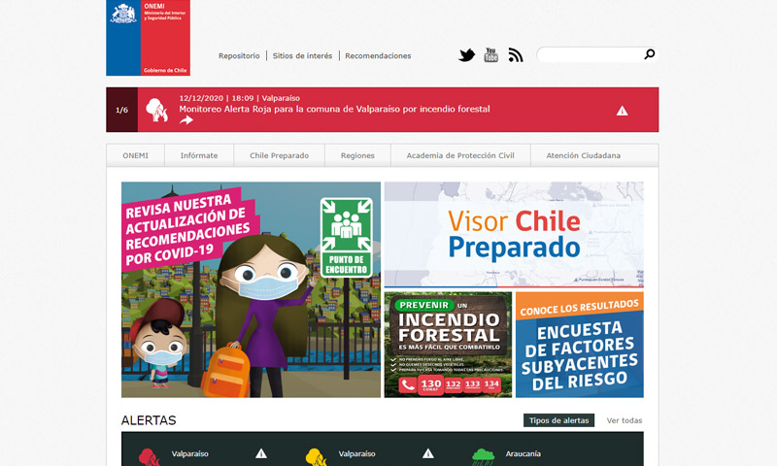Open Encuesta de Factores Subyacentes banner
Viewport: 777px width, 466px height.
click(x=580, y=345)
